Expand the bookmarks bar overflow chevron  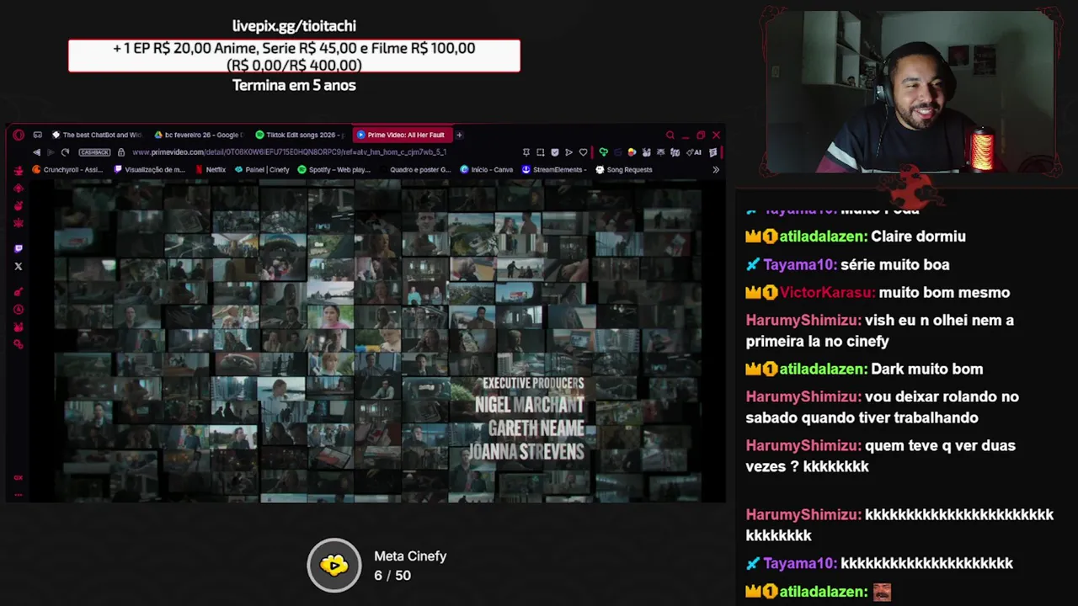[716, 169]
